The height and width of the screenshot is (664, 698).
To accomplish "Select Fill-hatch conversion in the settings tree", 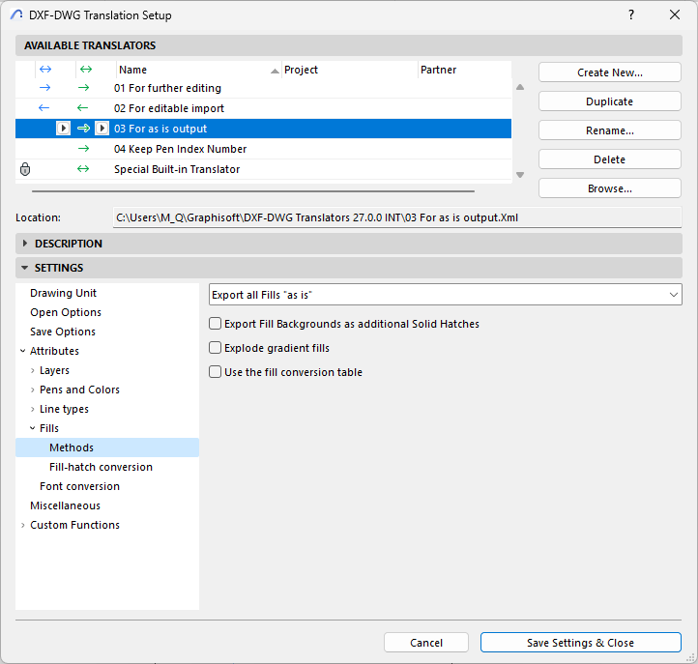I will pos(101,467).
